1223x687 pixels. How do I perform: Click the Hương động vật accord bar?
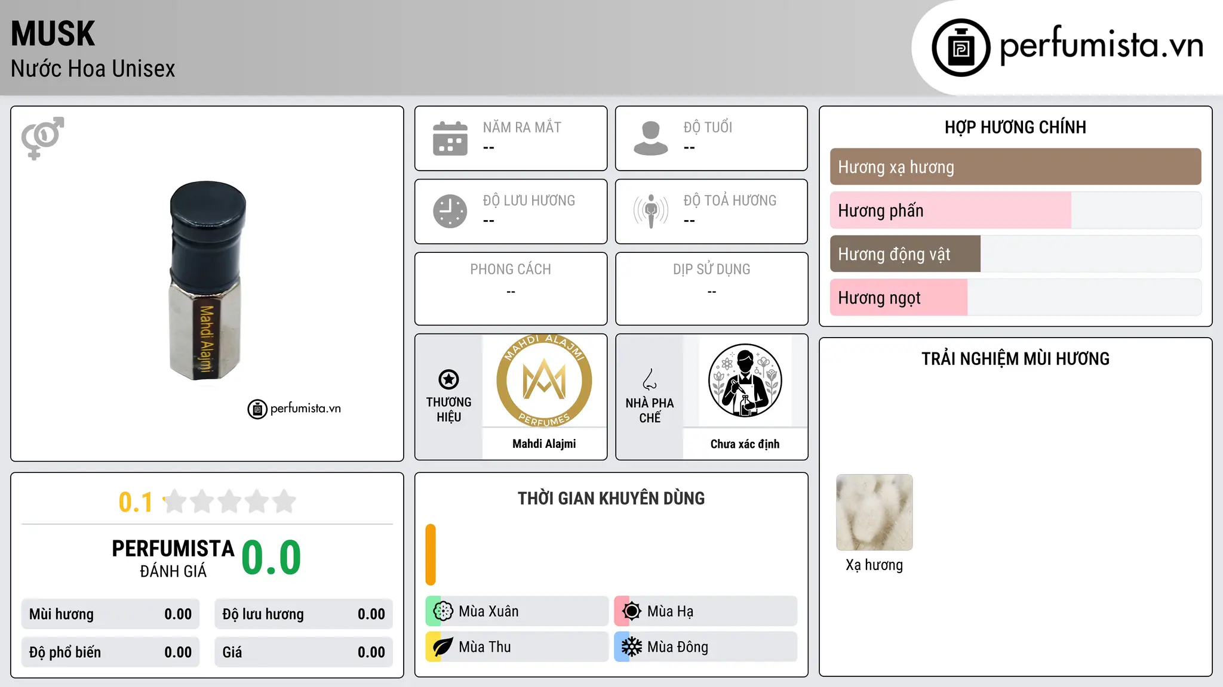(x=1015, y=254)
